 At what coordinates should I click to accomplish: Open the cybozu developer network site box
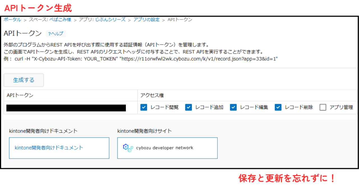[x=167, y=148]
